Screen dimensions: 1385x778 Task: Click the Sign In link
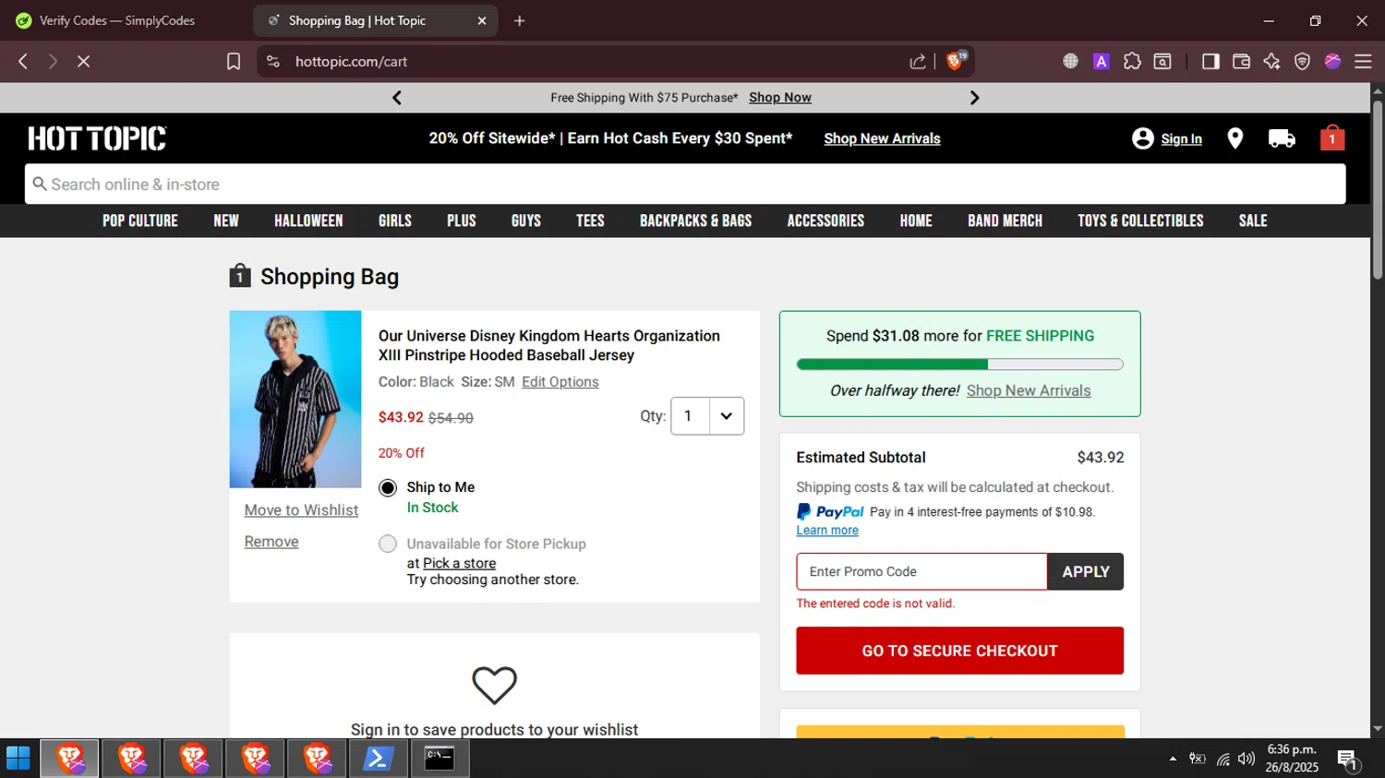point(1181,138)
